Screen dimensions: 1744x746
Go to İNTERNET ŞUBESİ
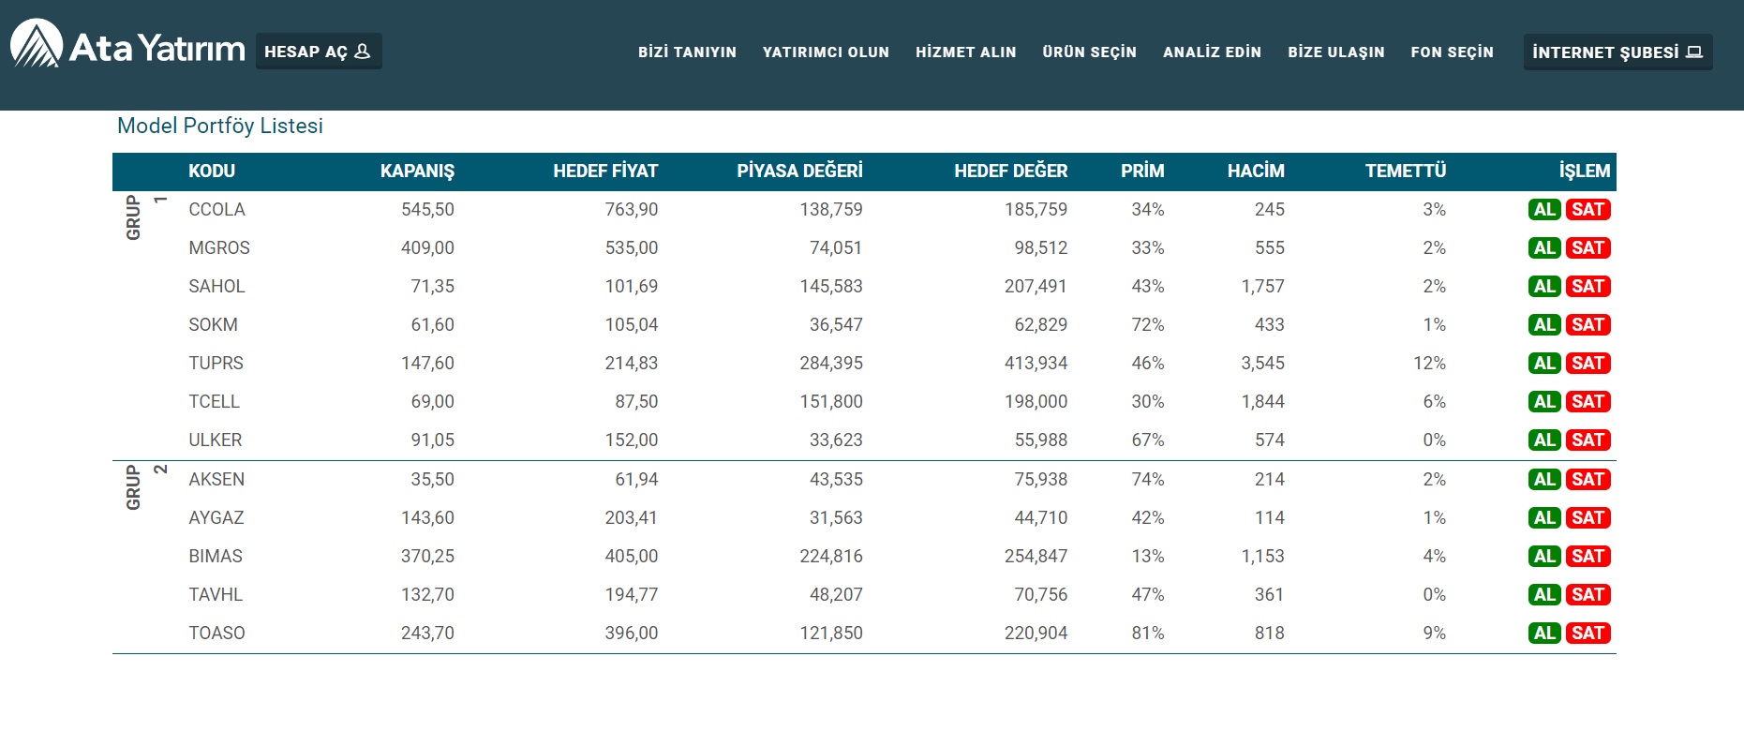[1617, 52]
